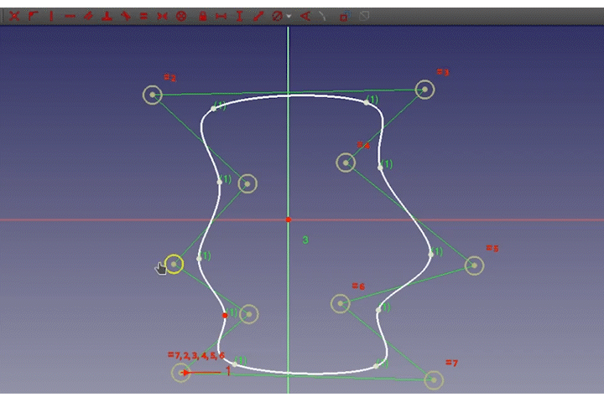
Task: Choose the Perpendicular constraint icon
Action: point(107,15)
